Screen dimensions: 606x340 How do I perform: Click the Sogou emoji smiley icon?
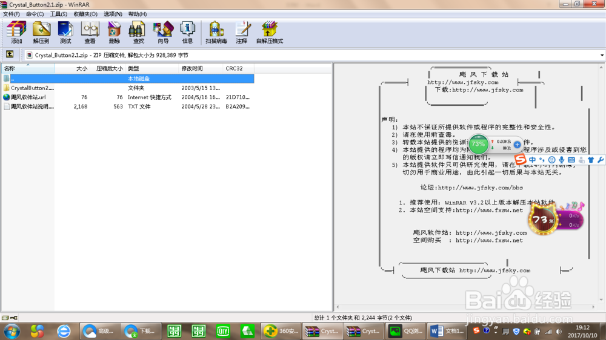click(552, 160)
